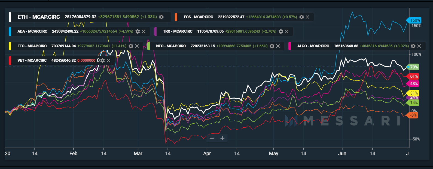Select the ETH - MCAP.CIRC legend label
Screen dimensions: 433x169
(x=39, y=17)
